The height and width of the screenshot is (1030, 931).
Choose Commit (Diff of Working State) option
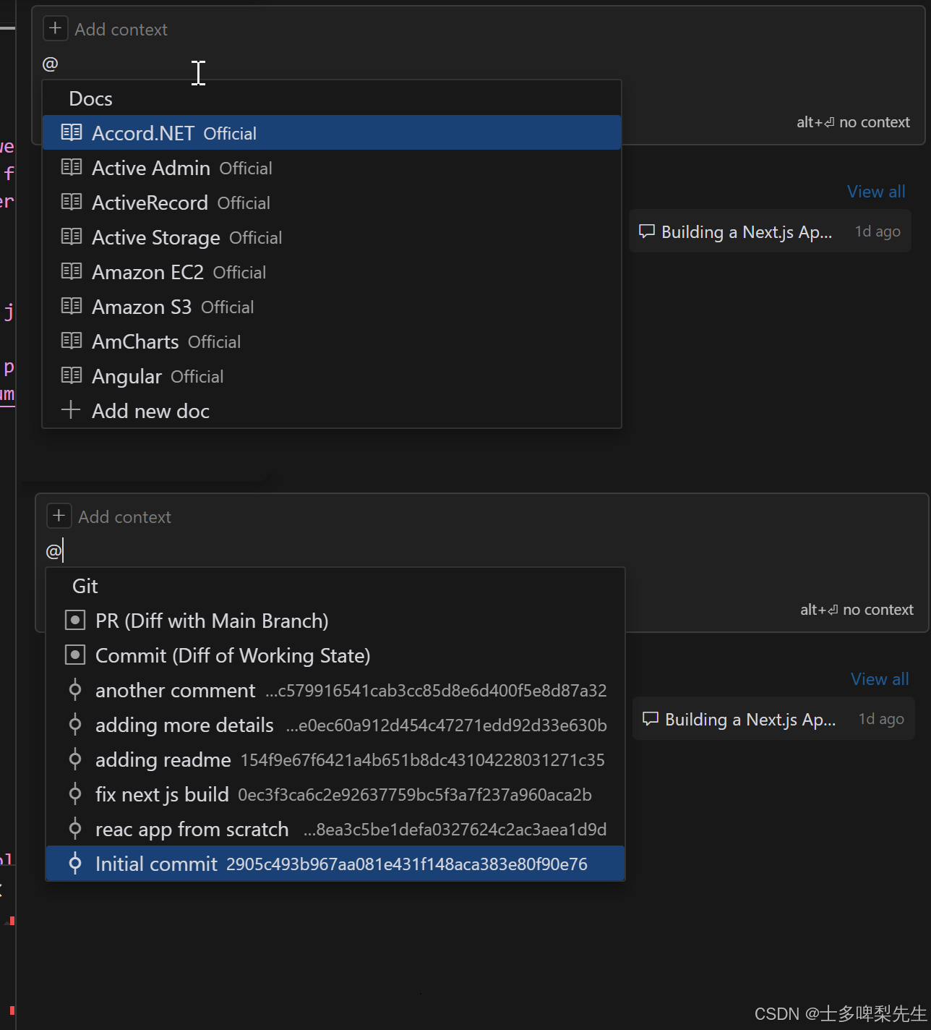click(x=335, y=655)
